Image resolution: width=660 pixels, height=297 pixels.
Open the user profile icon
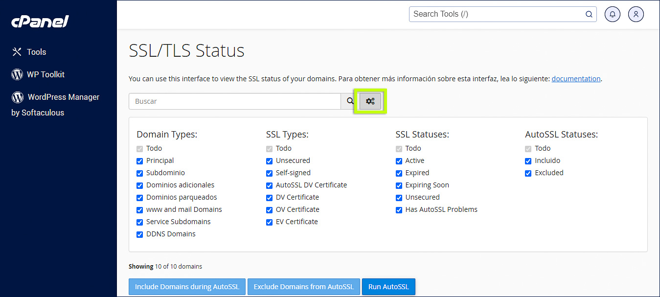click(636, 14)
